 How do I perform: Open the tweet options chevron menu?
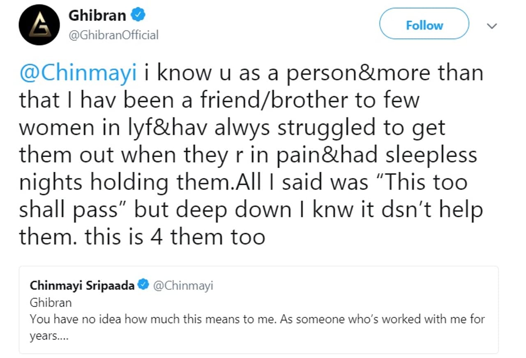click(491, 25)
